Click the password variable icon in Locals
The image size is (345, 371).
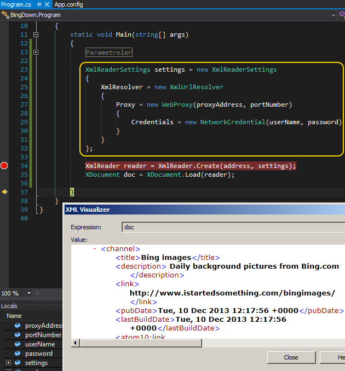point(18,353)
